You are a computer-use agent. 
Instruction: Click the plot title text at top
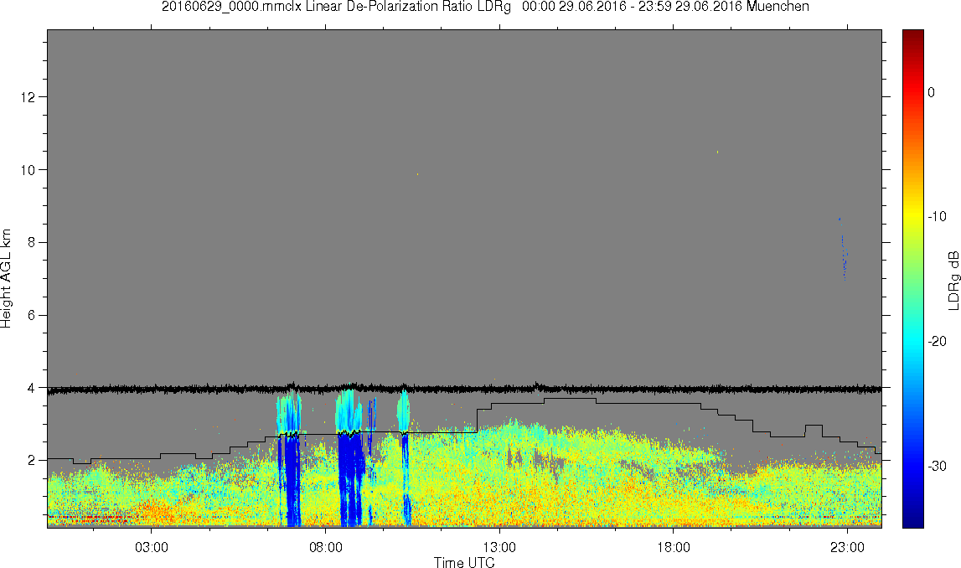(485, 7)
